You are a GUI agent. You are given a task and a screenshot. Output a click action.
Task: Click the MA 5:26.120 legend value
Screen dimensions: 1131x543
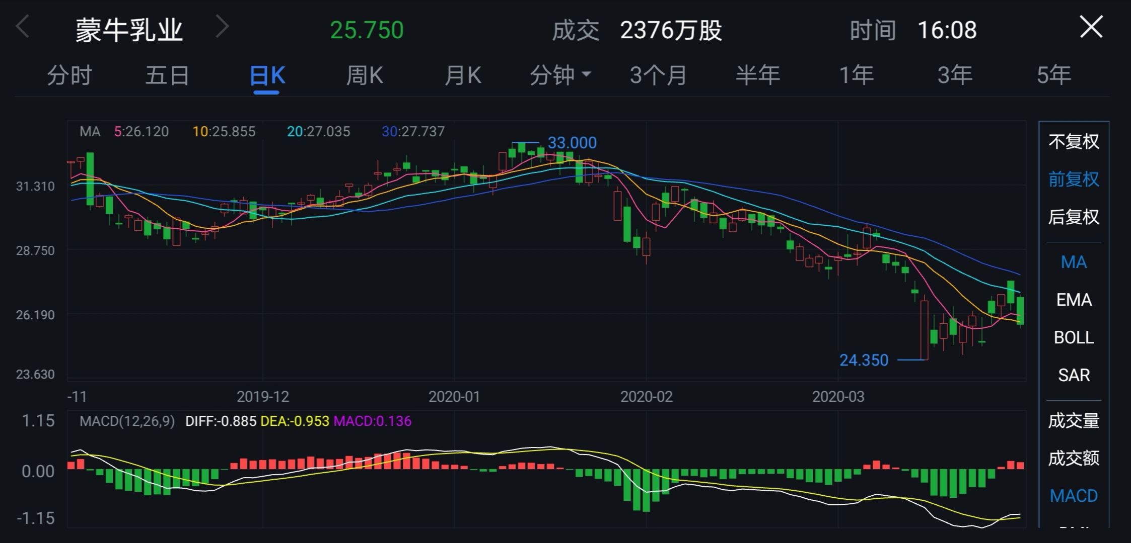[x=142, y=132]
